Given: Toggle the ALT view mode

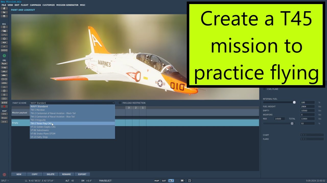Looking at the screenshot, I should click(x=171, y=181).
